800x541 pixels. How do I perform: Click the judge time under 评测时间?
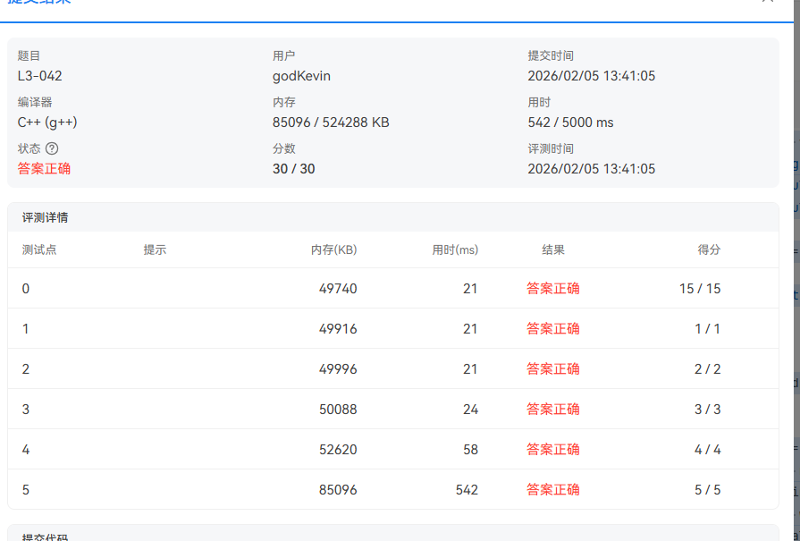[592, 169]
